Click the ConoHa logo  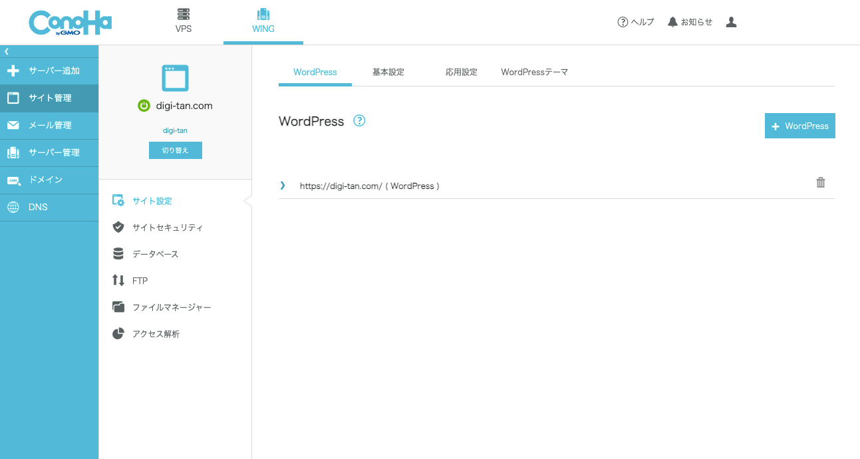click(70, 23)
